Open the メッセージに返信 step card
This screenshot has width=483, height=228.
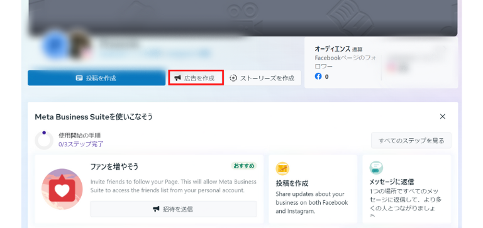pyautogui.click(x=407, y=189)
